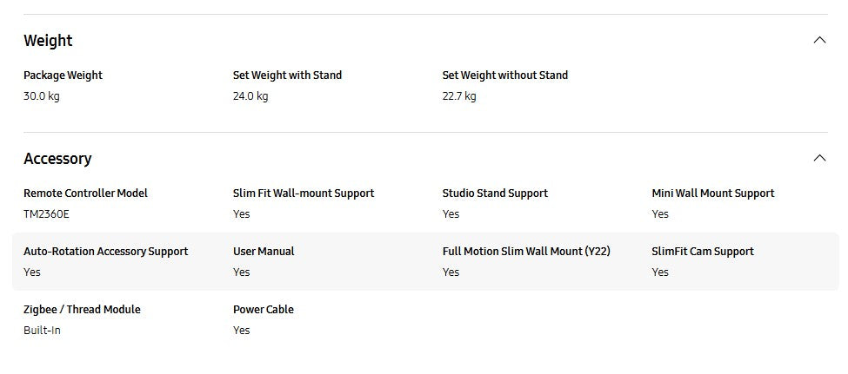Click the Mini Wall Mount Support label
The height and width of the screenshot is (374, 848).
(x=712, y=194)
